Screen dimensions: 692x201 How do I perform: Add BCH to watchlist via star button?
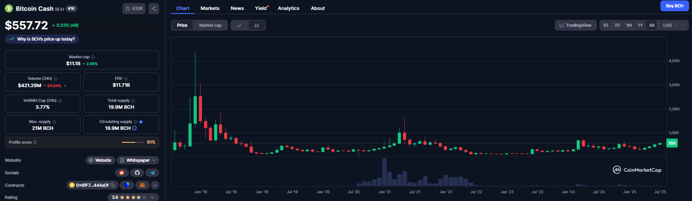pos(134,8)
